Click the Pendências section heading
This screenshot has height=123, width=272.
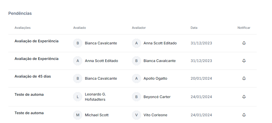pos(20,13)
